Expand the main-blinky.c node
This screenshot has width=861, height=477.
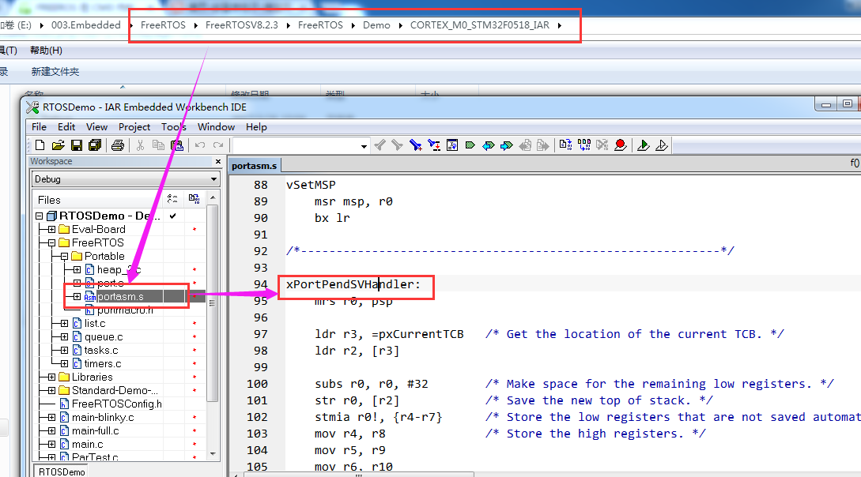tap(51, 417)
